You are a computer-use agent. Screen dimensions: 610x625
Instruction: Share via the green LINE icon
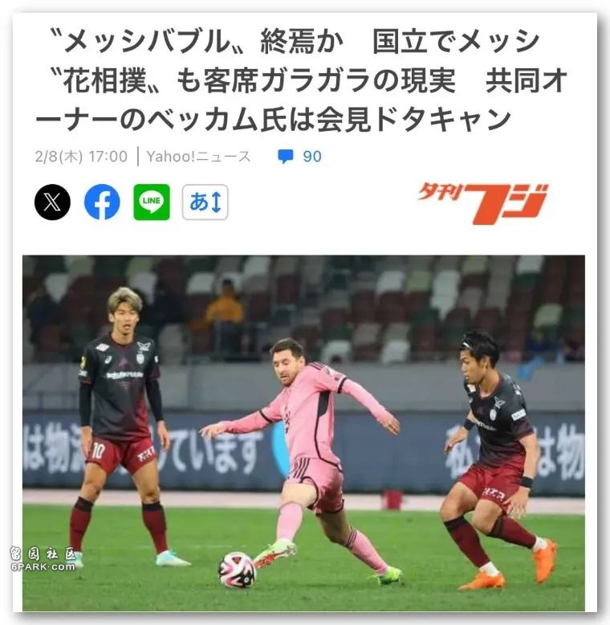[152, 202]
